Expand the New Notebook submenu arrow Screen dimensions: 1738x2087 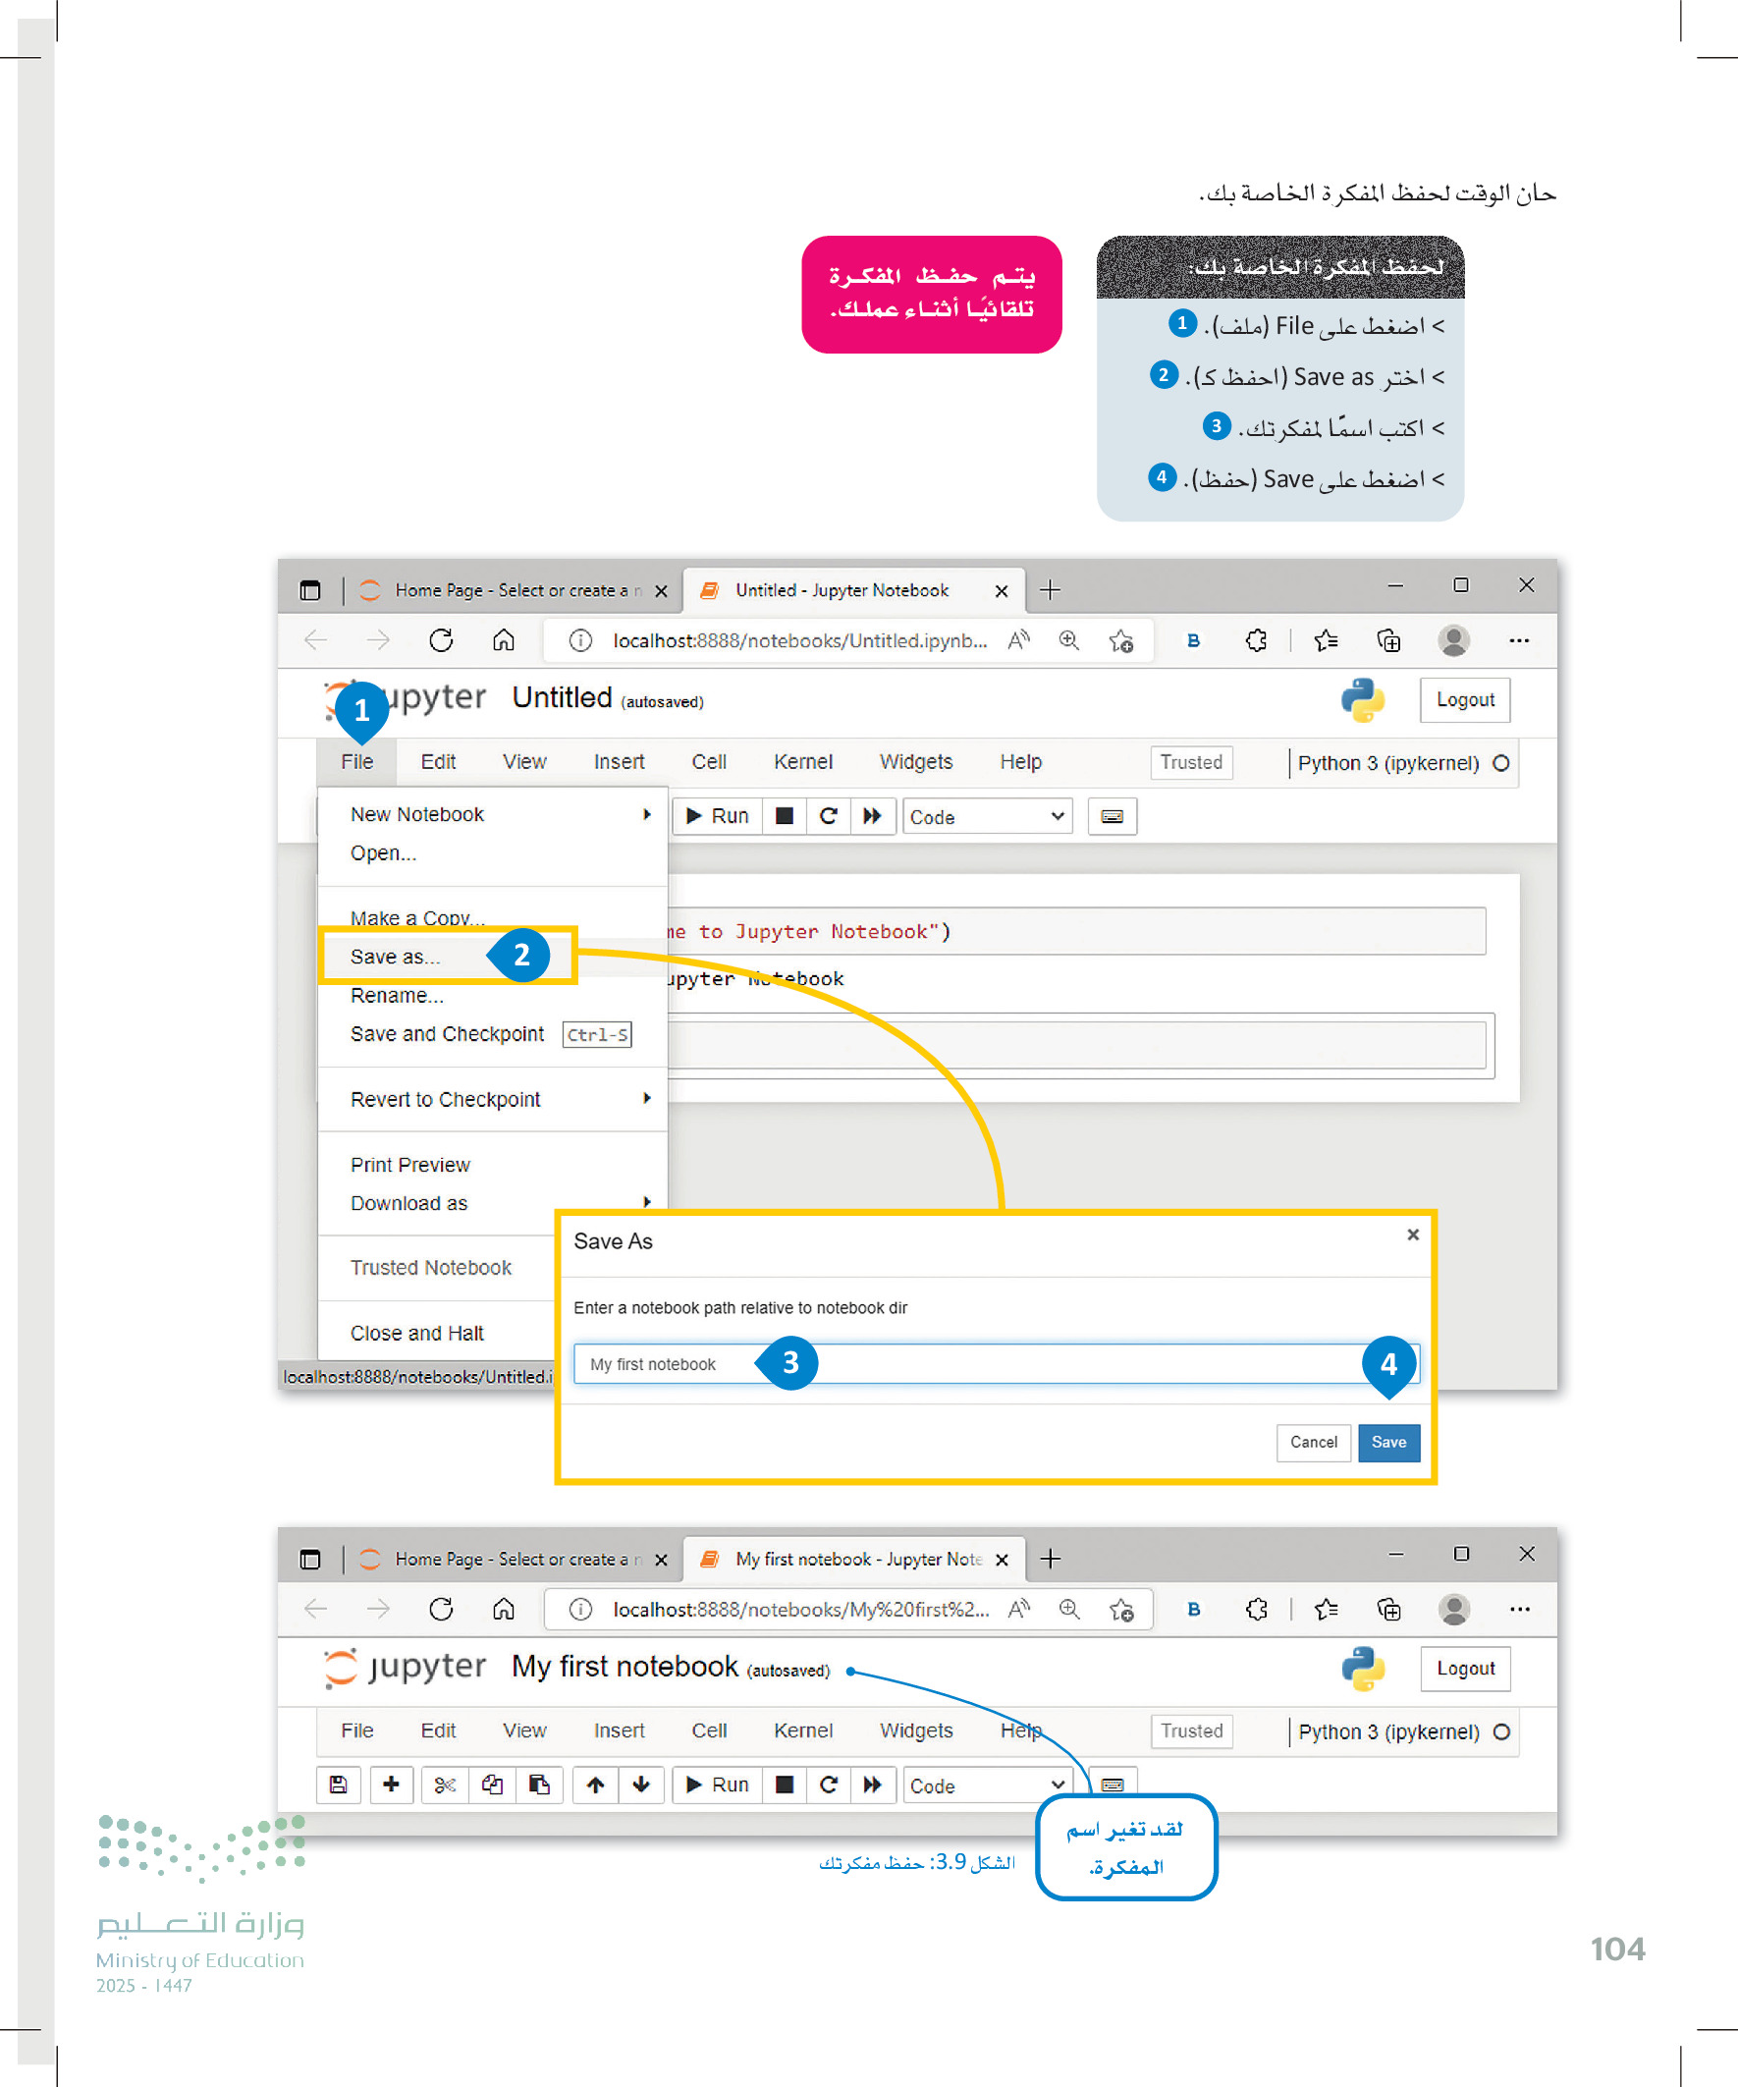(647, 814)
